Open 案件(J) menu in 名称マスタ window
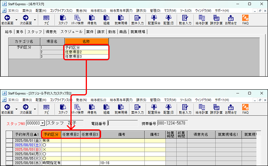 click(x=27, y=11)
